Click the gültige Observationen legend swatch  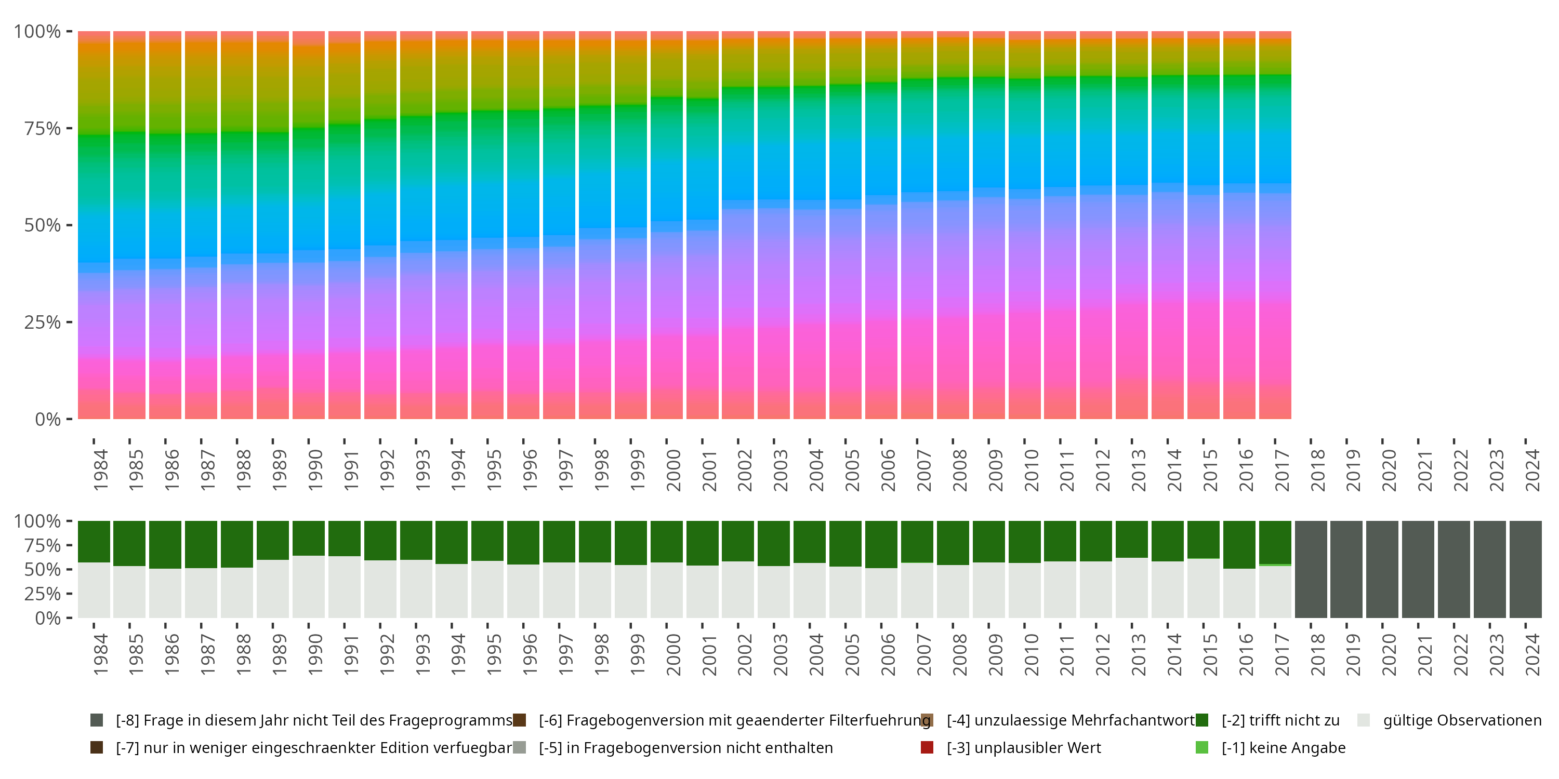(1364, 720)
